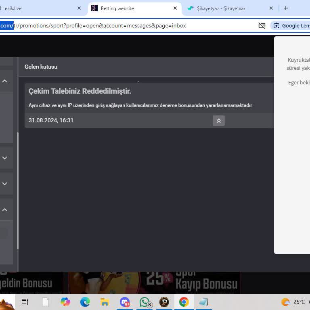Click the Google Chrome taskbar icon
310x310 pixels.
tap(184, 302)
